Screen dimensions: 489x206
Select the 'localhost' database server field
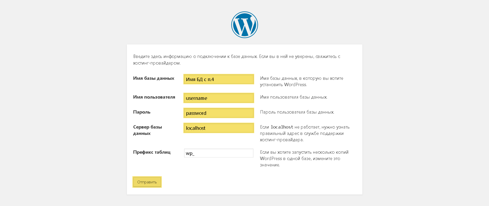(x=219, y=128)
